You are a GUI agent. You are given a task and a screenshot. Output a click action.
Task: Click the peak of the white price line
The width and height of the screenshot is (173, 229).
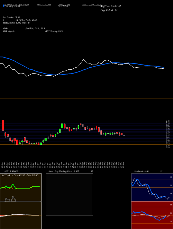coord(84,59)
